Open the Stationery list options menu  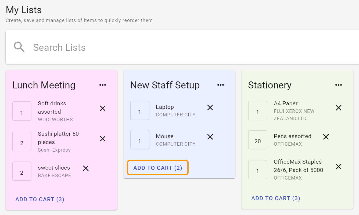coord(338,85)
